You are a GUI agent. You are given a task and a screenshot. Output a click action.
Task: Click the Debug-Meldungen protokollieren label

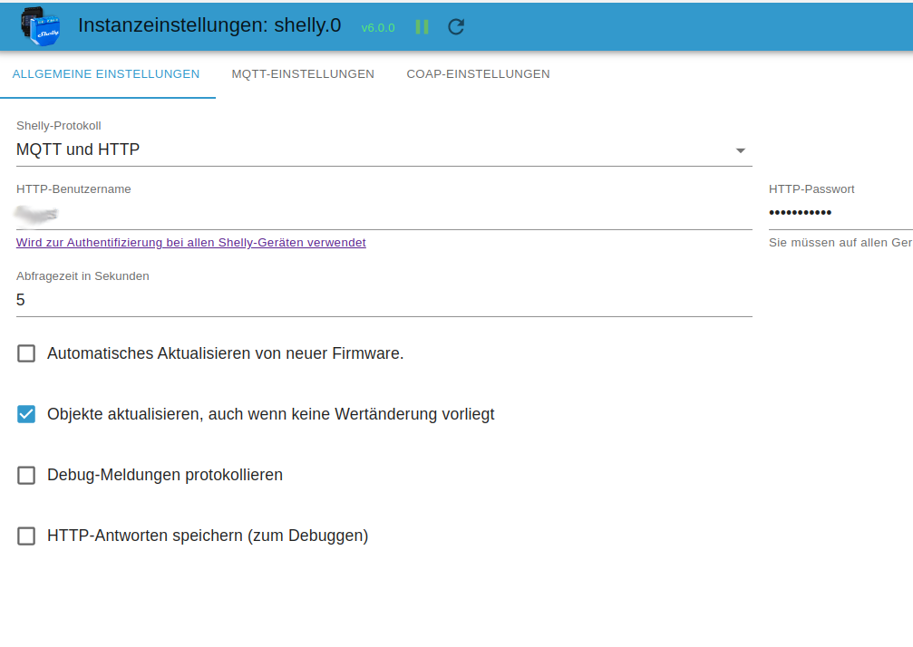tap(165, 475)
